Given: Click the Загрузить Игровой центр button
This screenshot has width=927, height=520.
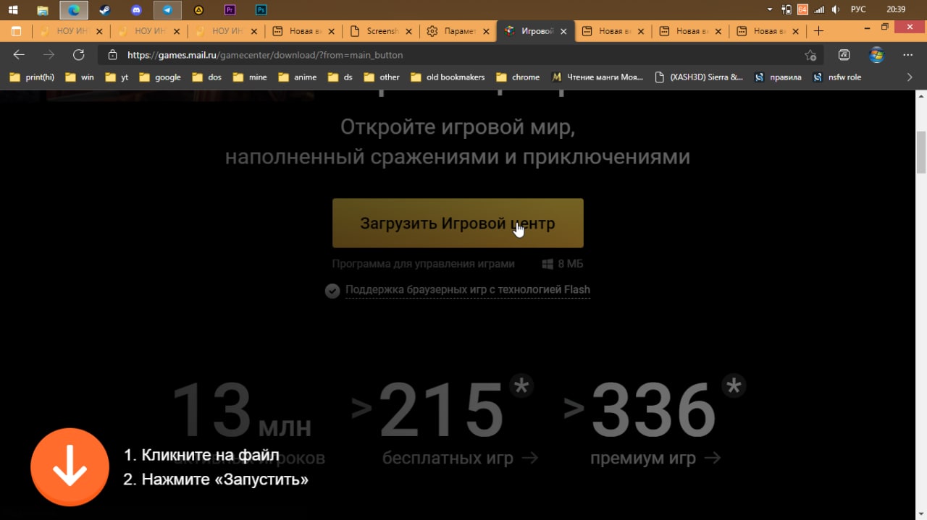Looking at the screenshot, I should point(458,223).
